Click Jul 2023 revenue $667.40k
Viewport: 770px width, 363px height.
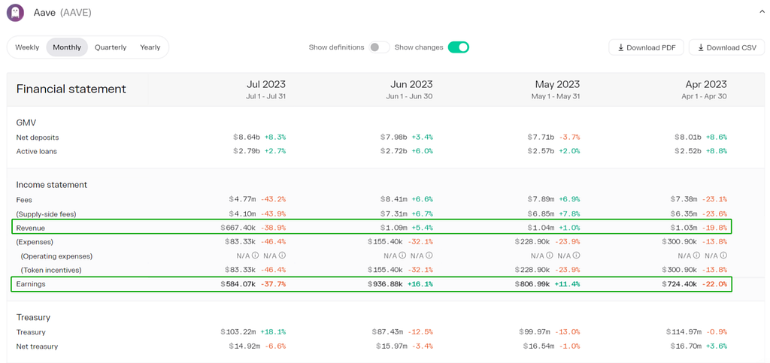(x=238, y=228)
